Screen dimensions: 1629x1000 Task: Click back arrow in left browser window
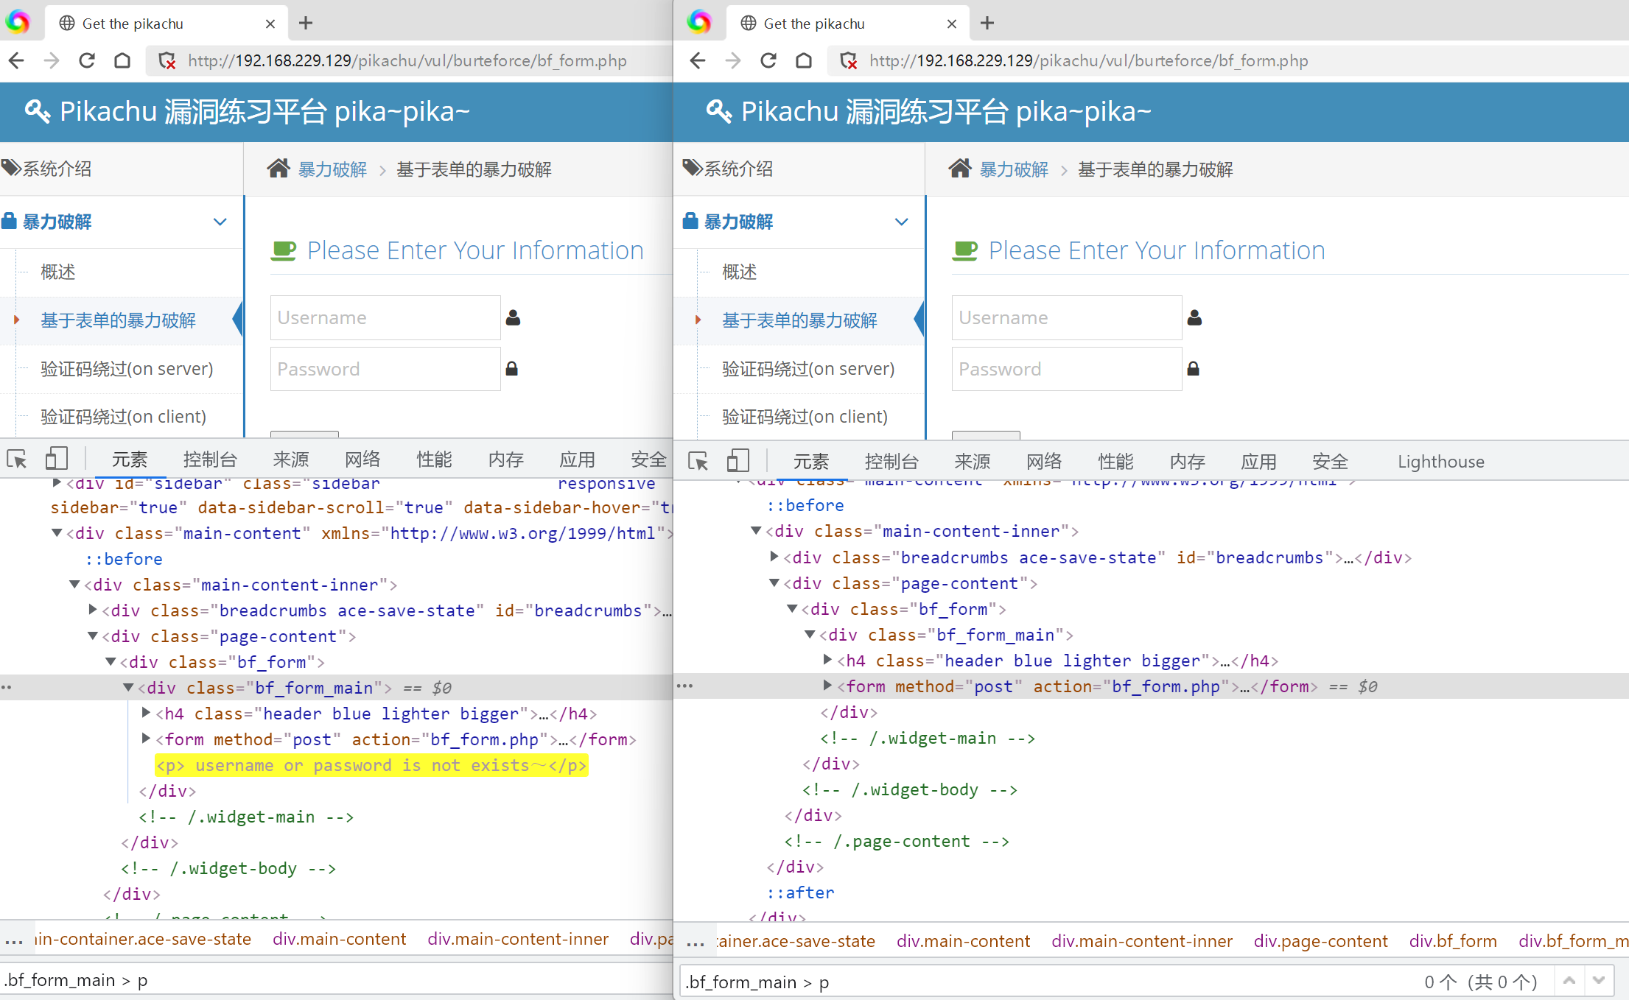[16, 60]
